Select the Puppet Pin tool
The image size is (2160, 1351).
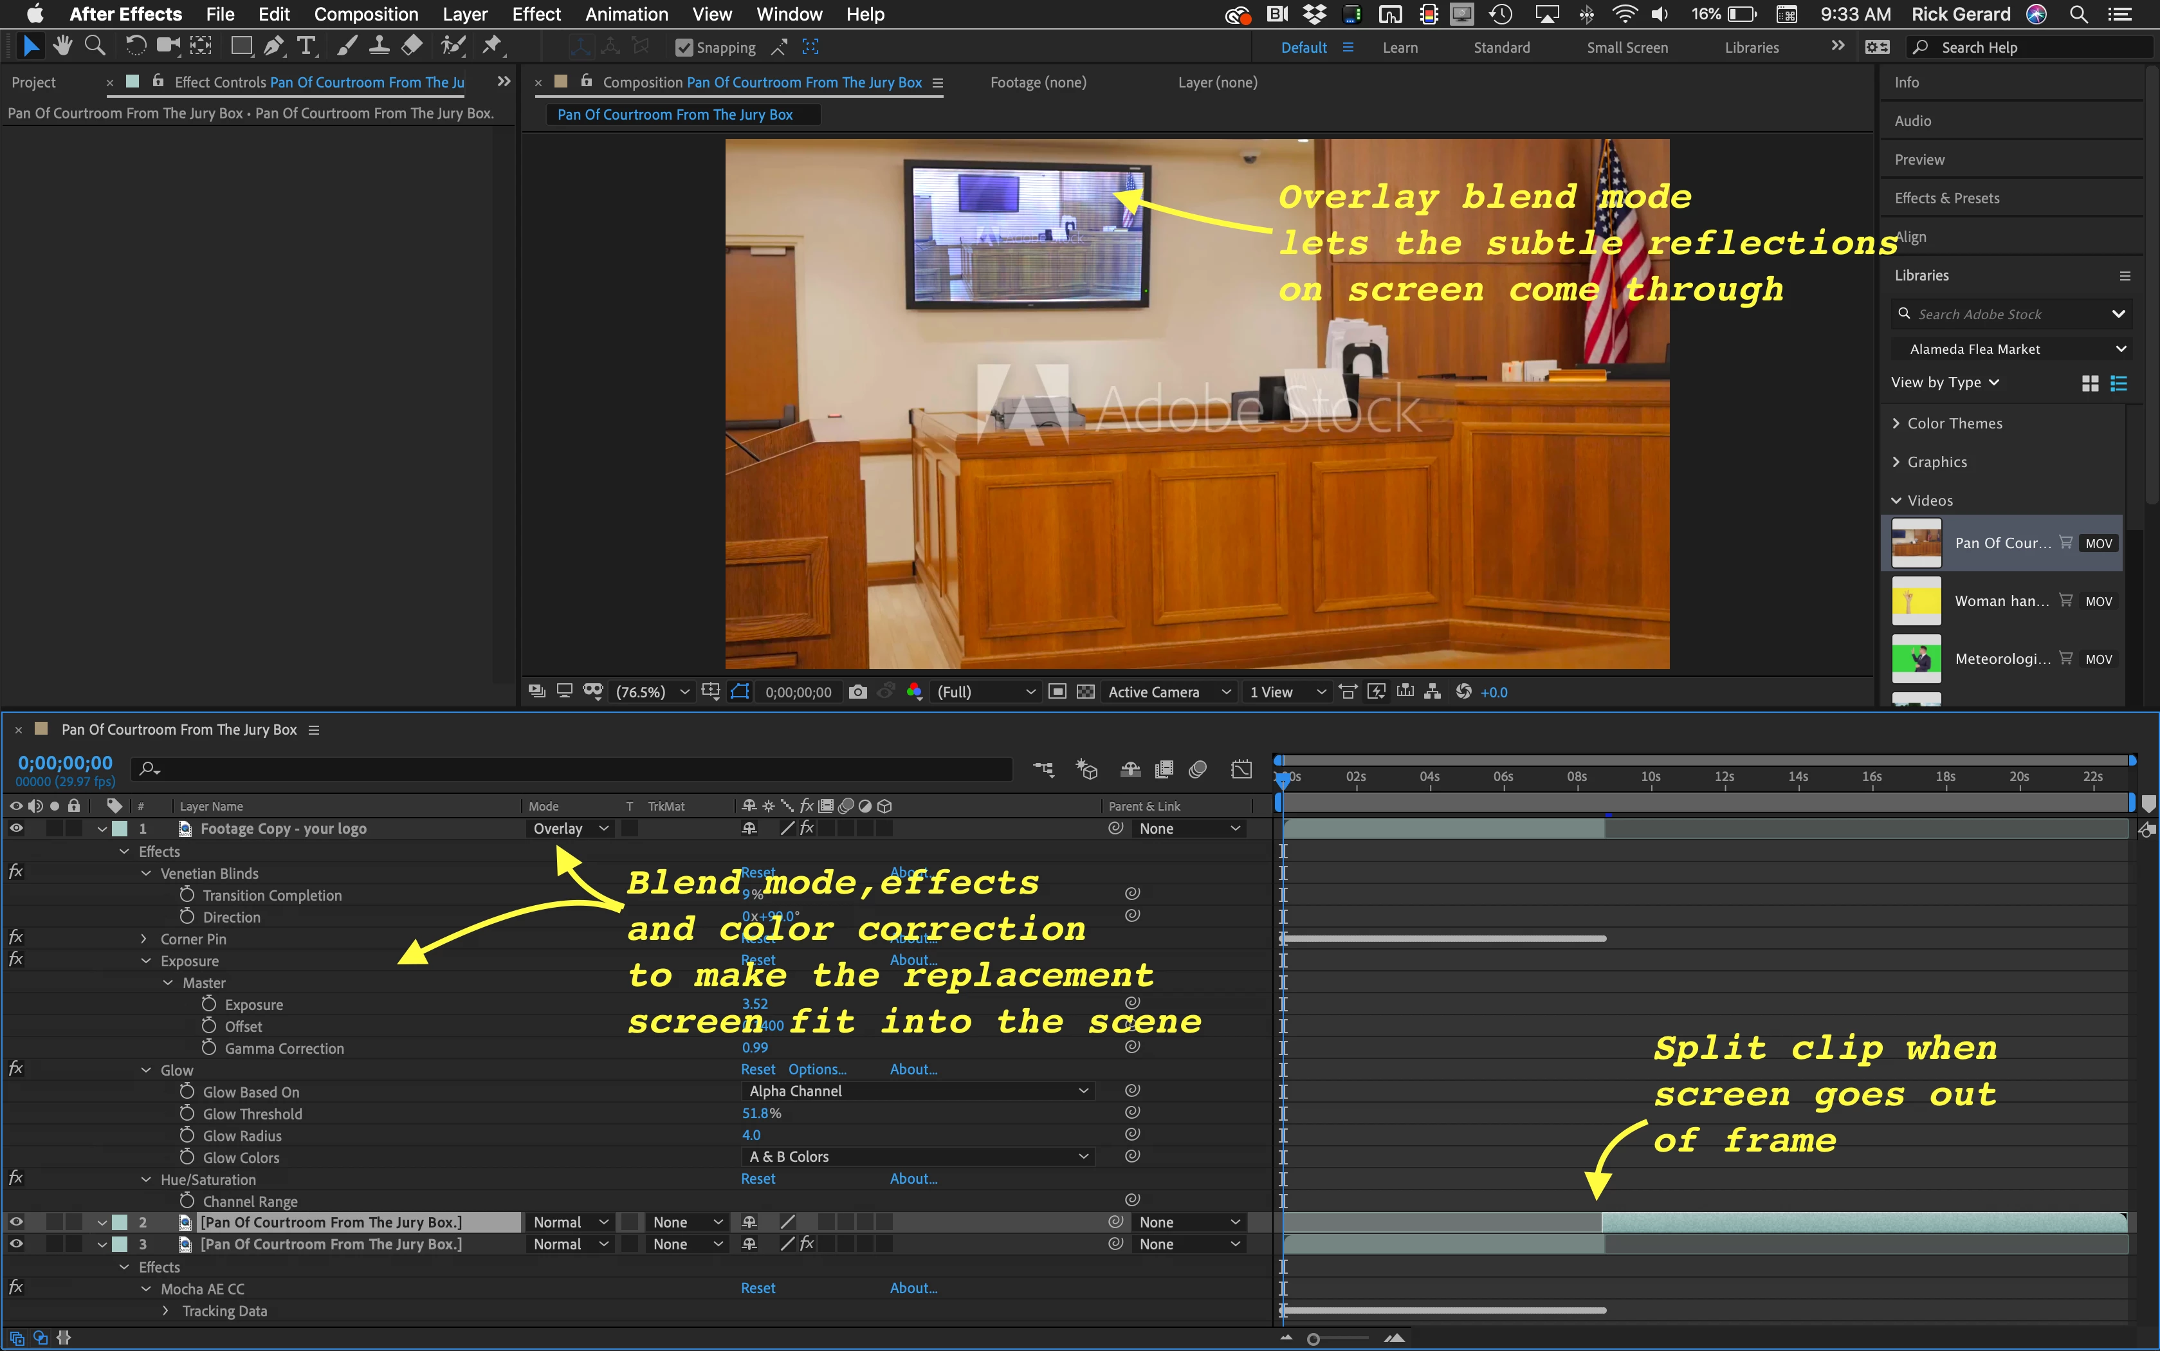coord(491,46)
